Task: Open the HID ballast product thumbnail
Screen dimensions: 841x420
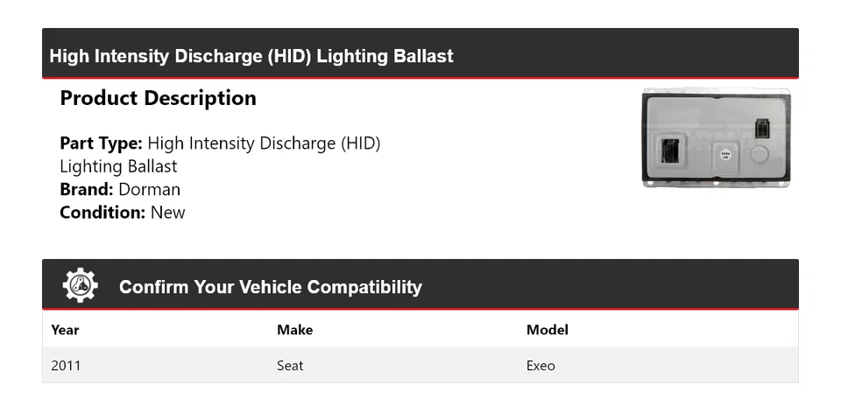Action: [x=716, y=137]
